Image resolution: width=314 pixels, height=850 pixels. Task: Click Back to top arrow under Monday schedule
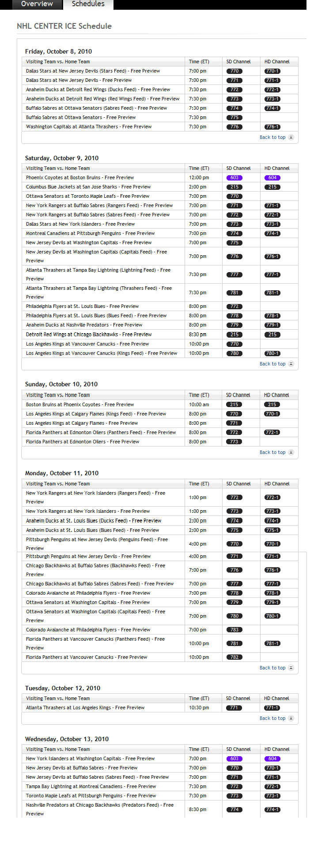pos(291,668)
